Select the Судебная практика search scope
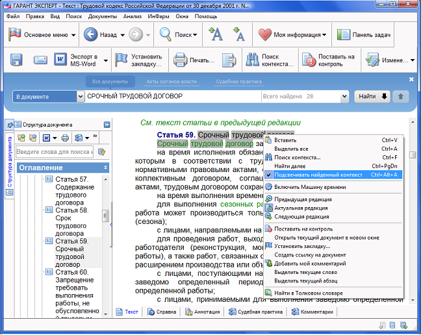421x335 pixels. point(238,82)
